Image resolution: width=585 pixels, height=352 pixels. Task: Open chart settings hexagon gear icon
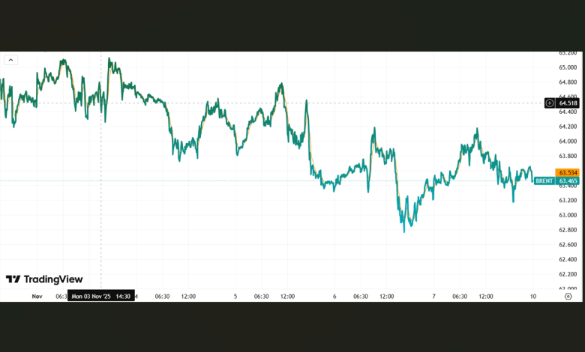click(x=568, y=297)
